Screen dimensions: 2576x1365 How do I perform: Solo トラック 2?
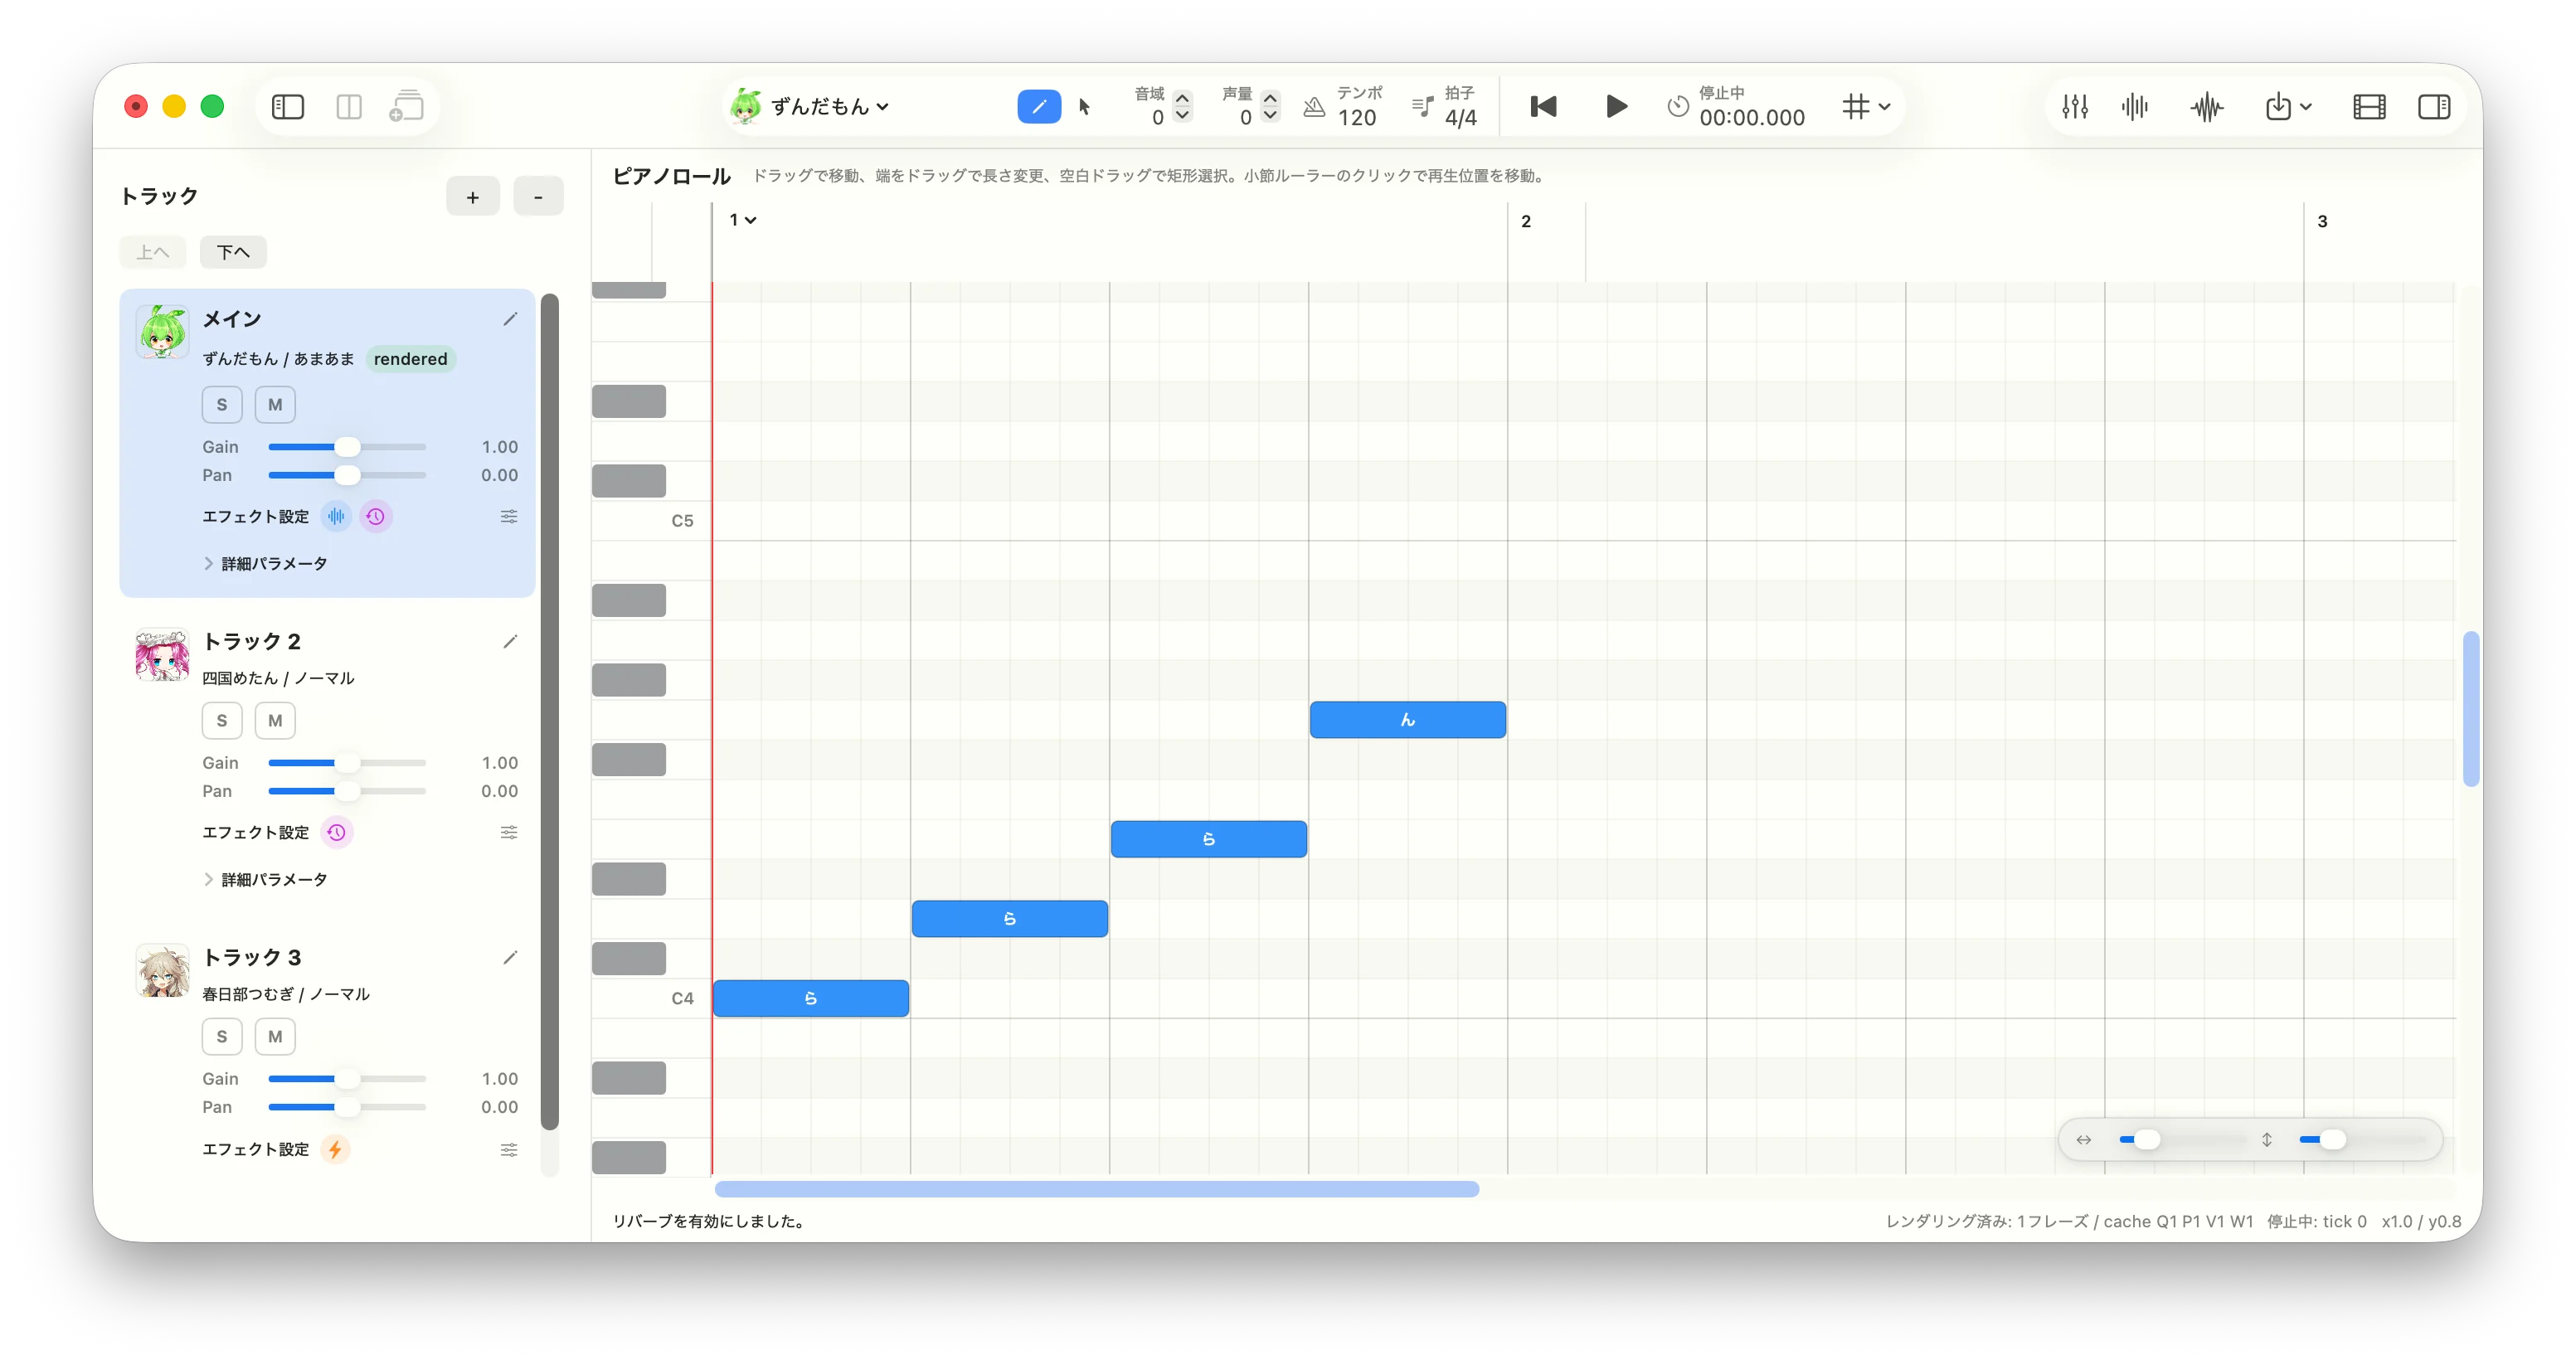[x=222, y=720]
